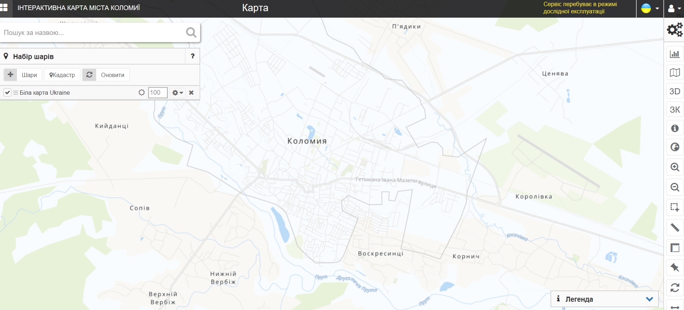Viewport: 684px width, 310px height.
Task: Expand the Легенда panel
Action: (649, 299)
